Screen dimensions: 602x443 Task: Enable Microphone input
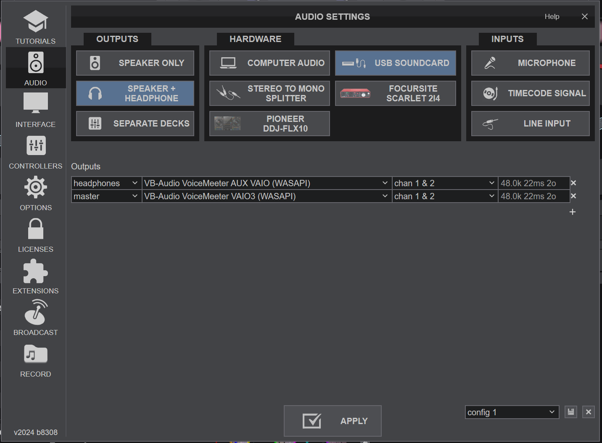tap(531, 63)
